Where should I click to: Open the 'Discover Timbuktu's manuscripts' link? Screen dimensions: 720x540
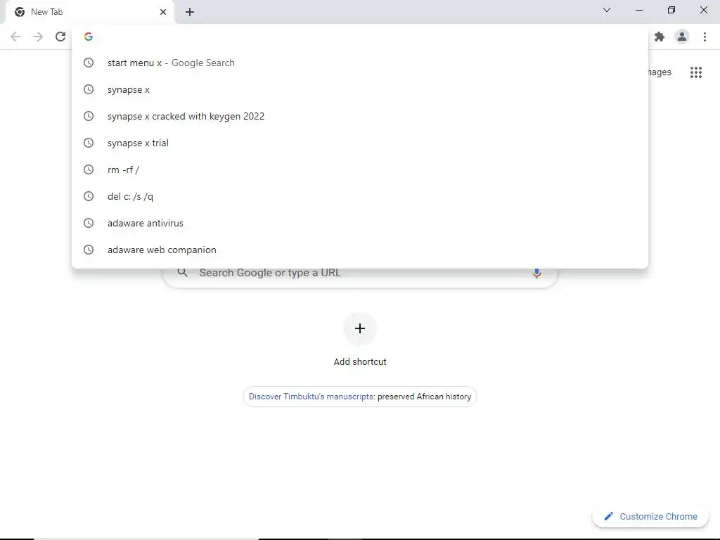pos(311,397)
